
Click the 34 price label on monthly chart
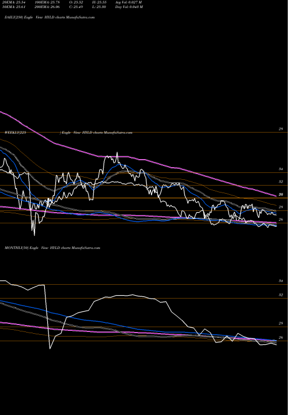click(x=281, y=281)
